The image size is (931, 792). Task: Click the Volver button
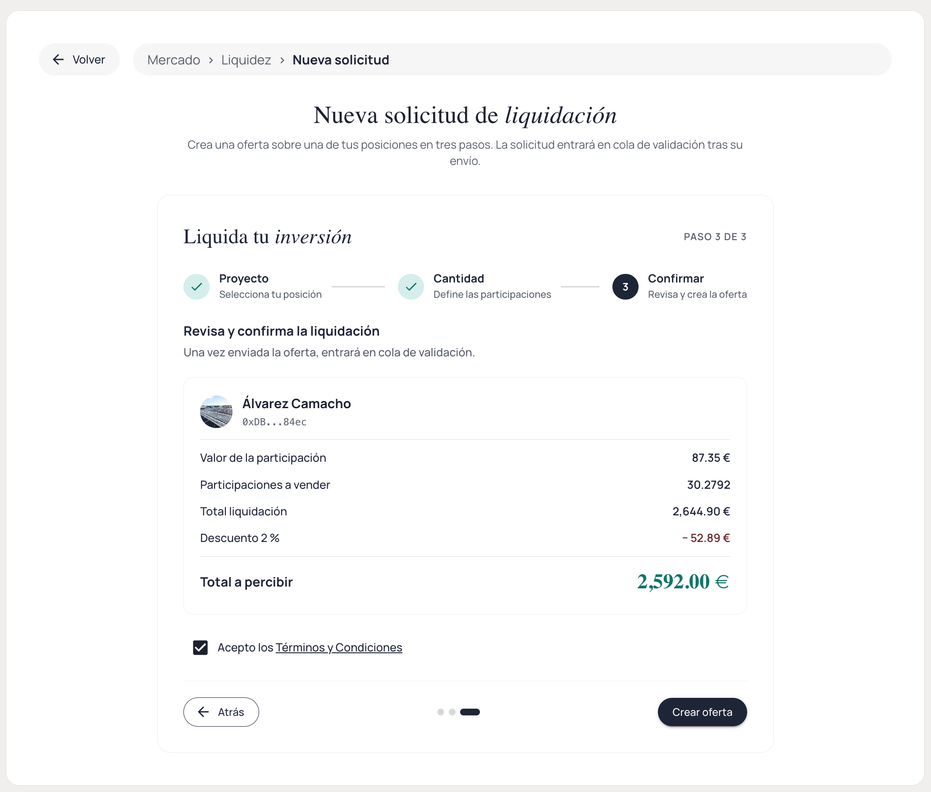[x=79, y=59]
